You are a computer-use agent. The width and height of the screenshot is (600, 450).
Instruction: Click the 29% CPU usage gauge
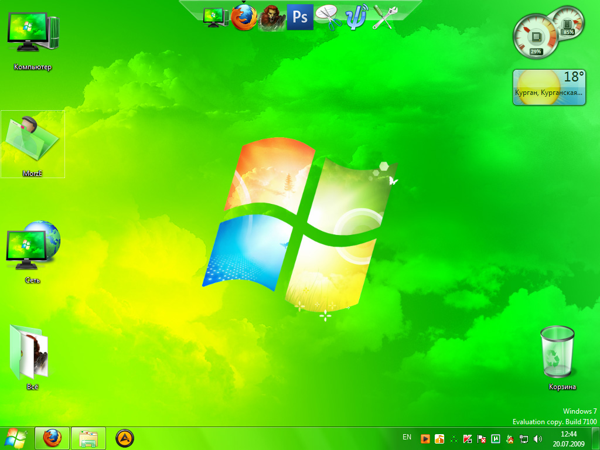pyautogui.click(x=535, y=36)
